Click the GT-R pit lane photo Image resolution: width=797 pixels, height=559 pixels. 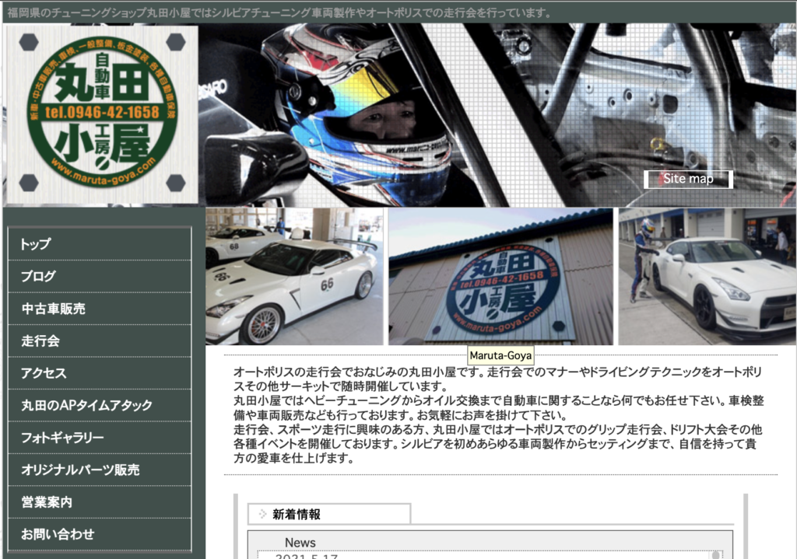[x=707, y=277]
